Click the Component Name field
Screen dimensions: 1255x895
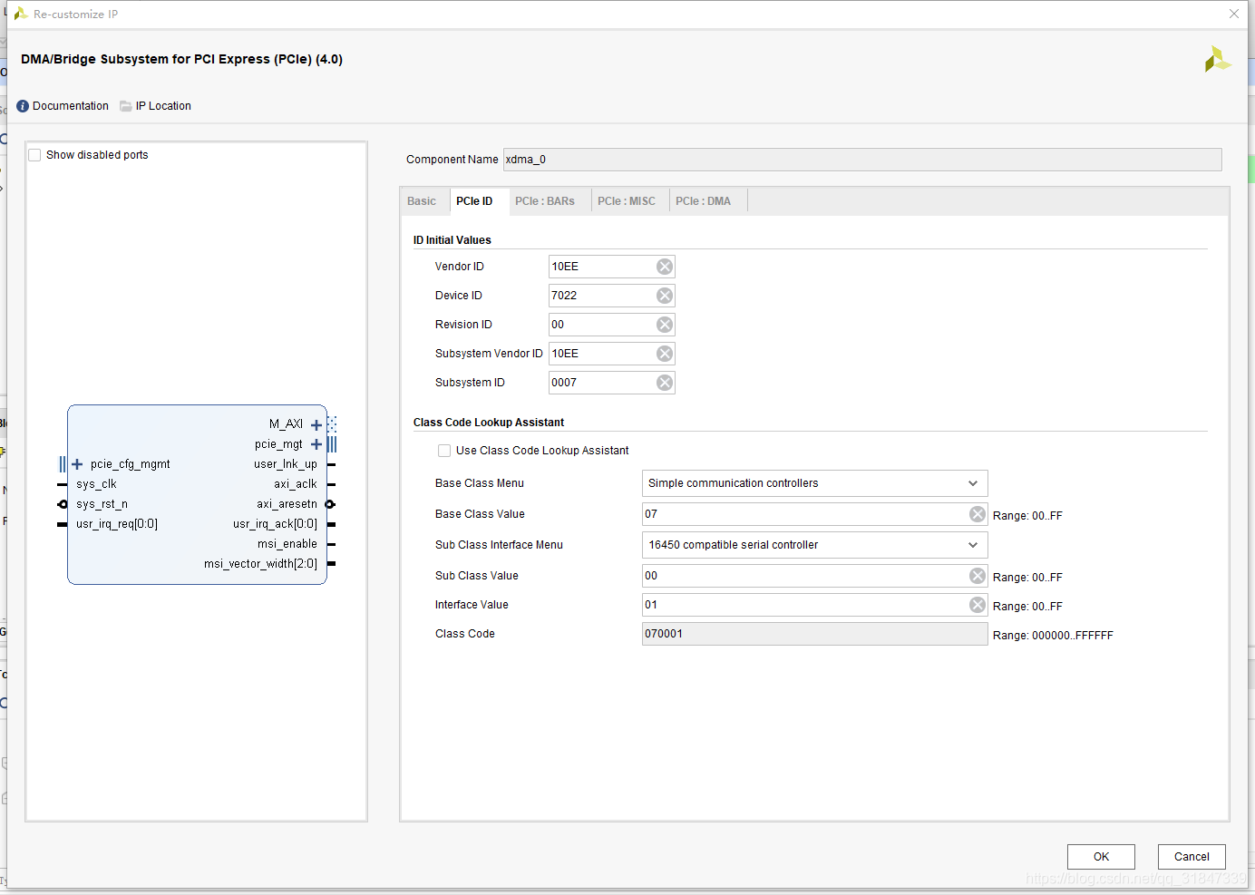tap(862, 160)
